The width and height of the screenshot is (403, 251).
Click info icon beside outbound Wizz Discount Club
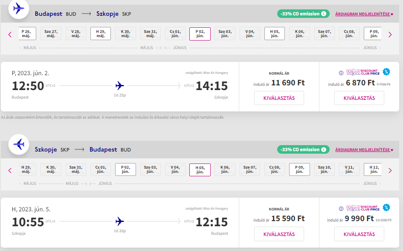341,73
